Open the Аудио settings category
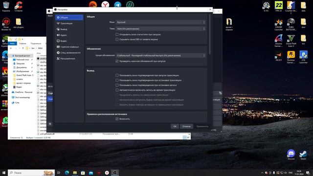313x176 pixels. pos(69,35)
